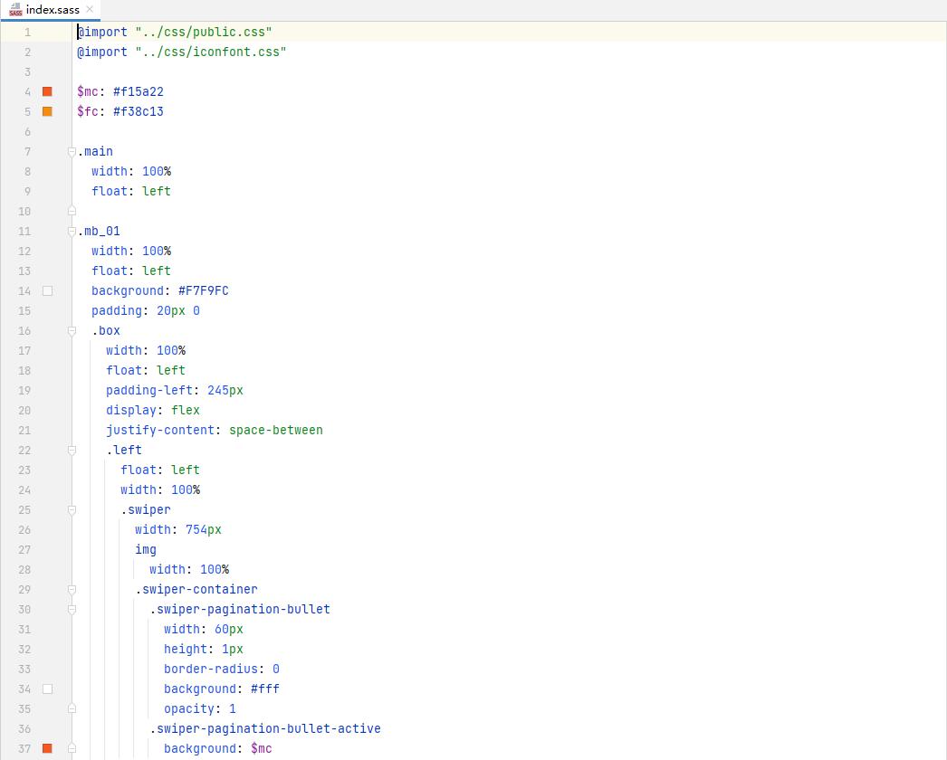Viewport: 947px width, 760px height.
Task: Click .swiper-pagination-bullet-active selector
Action: pos(265,728)
